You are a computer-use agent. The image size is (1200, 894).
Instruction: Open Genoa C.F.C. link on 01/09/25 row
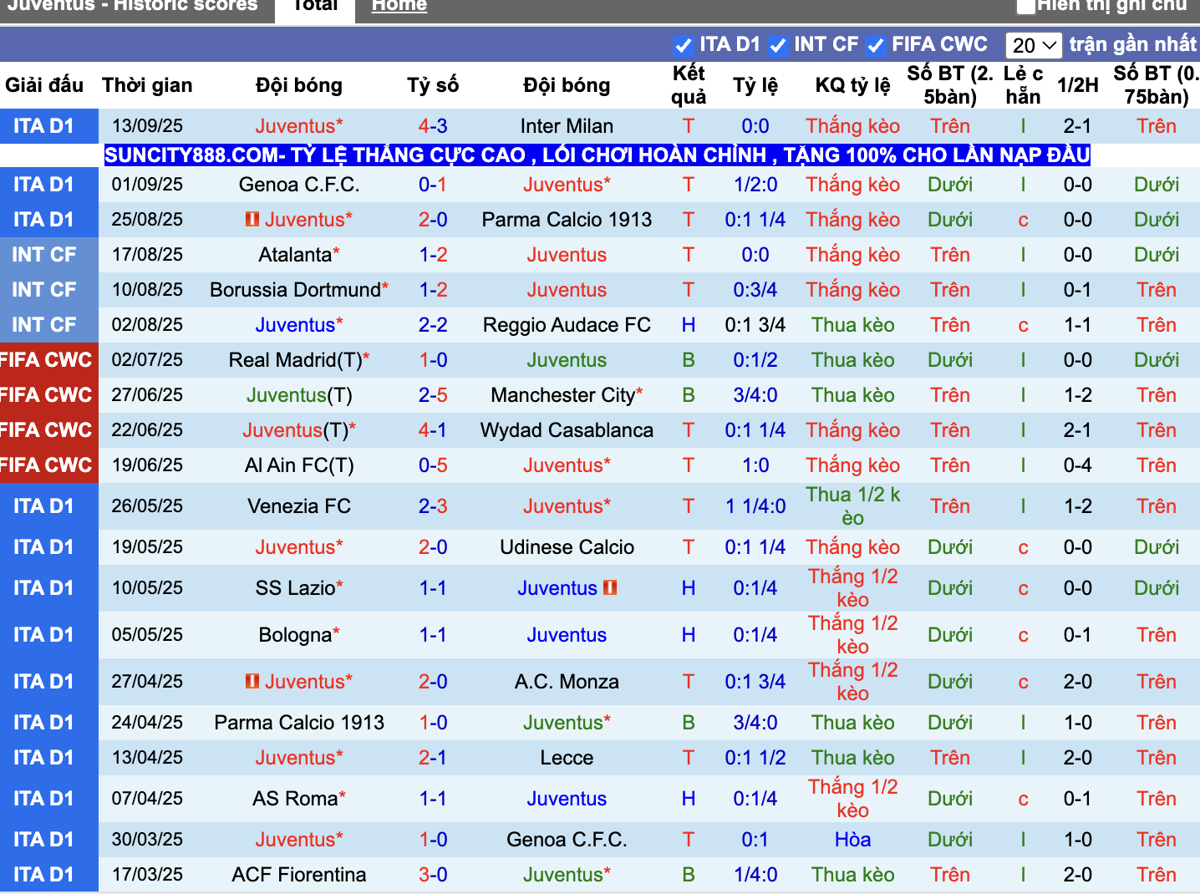click(299, 185)
